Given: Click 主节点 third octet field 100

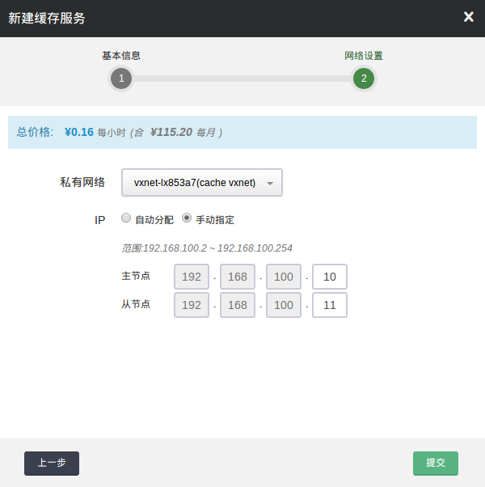Looking at the screenshot, I should (284, 277).
